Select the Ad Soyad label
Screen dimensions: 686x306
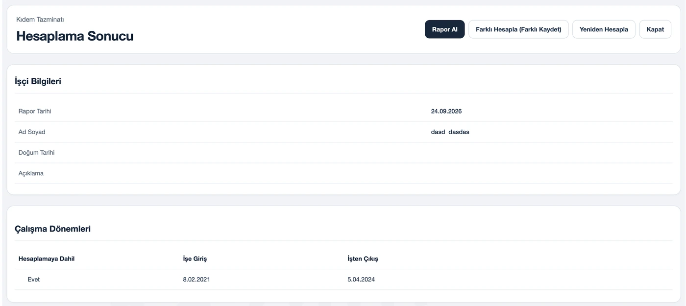click(32, 132)
